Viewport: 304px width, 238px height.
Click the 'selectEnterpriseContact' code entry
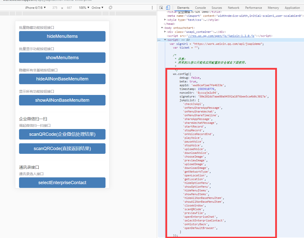[204, 220]
